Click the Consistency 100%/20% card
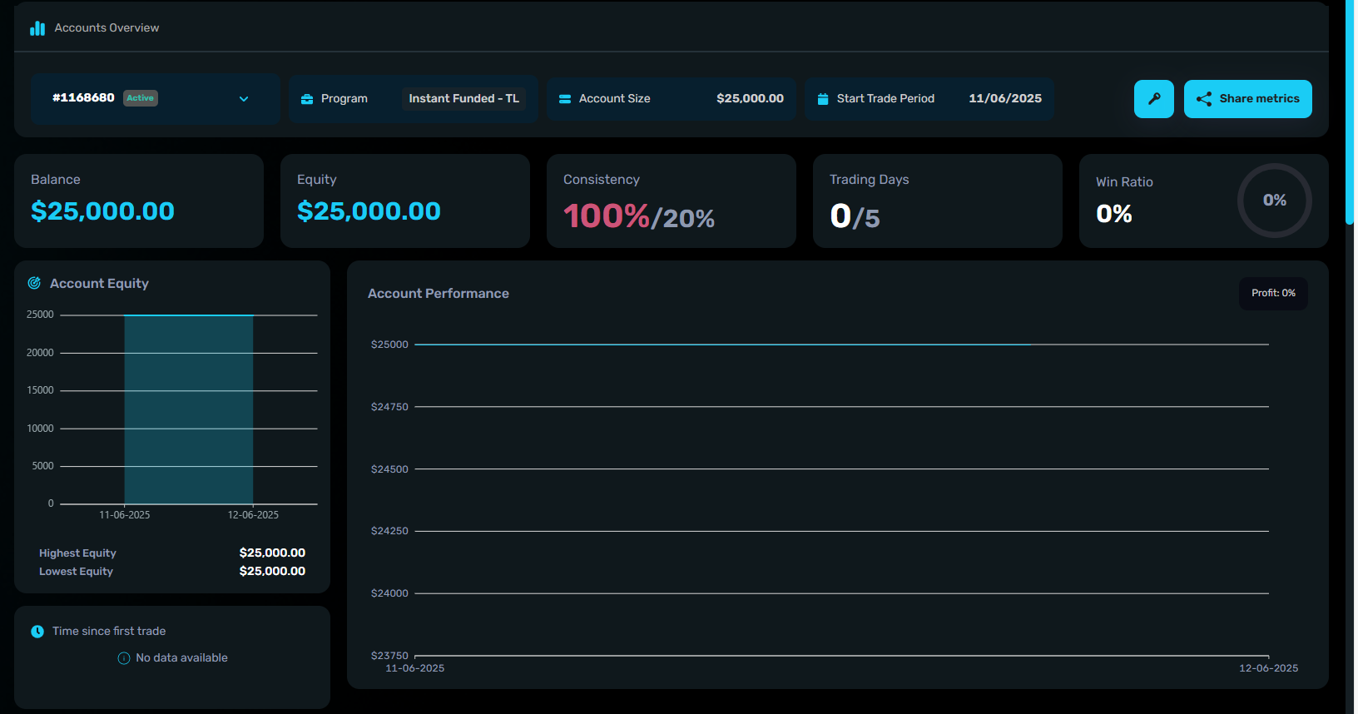 (x=671, y=201)
